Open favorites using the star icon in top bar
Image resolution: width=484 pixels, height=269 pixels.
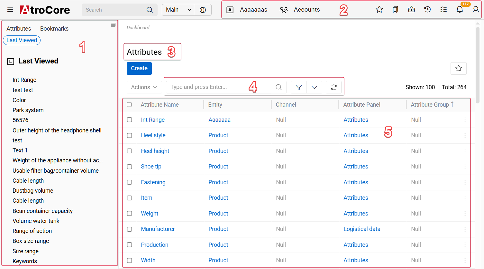[379, 10]
